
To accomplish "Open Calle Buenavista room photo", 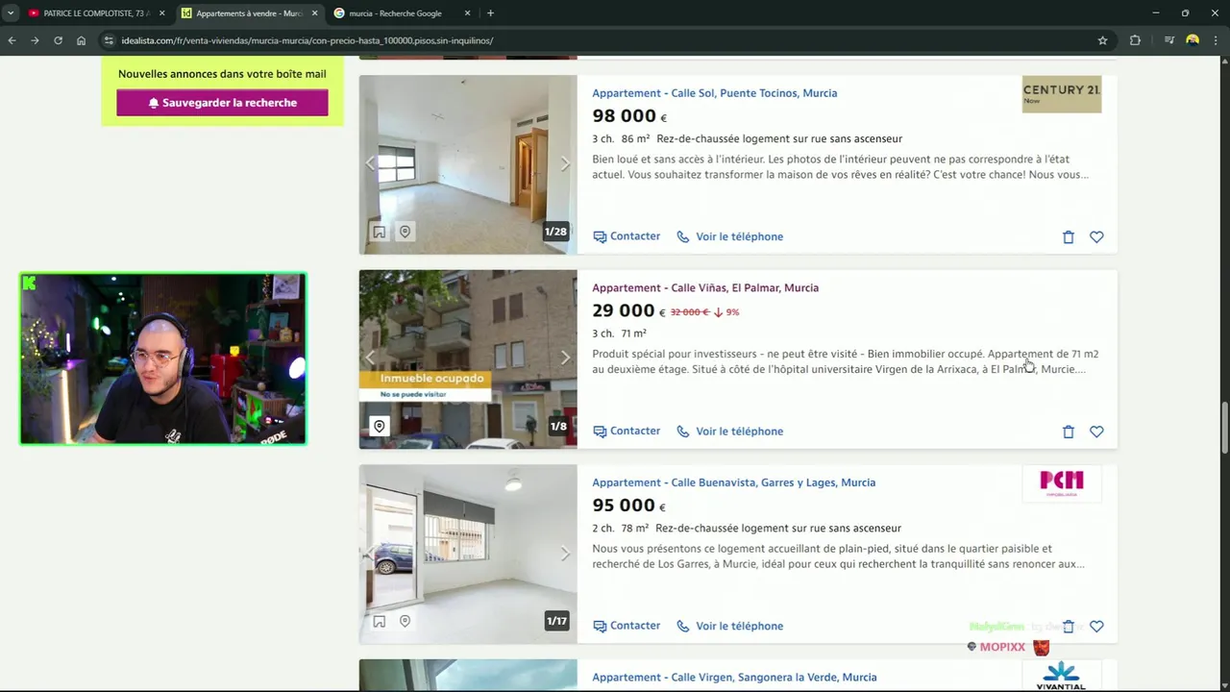I will (468, 555).
